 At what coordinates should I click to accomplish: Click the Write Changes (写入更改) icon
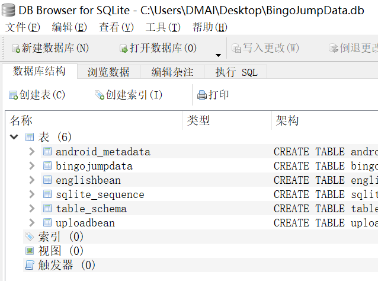[236, 48]
